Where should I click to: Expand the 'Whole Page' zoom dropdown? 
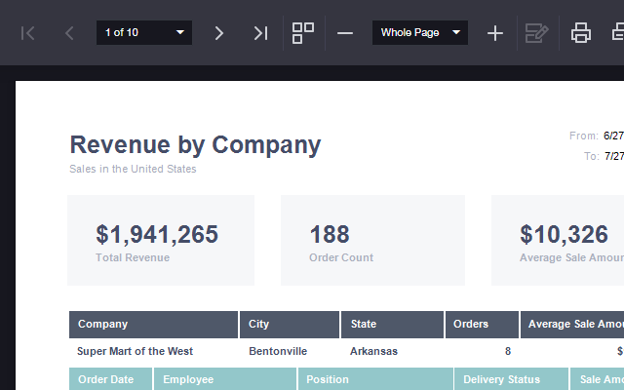click(419, 33)
